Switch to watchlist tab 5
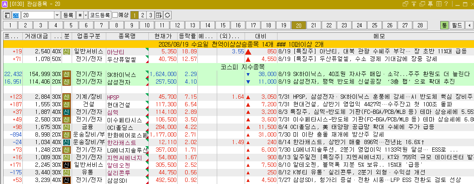The width and height of the screenshot is (474, 184). click(x=71, y=25)
